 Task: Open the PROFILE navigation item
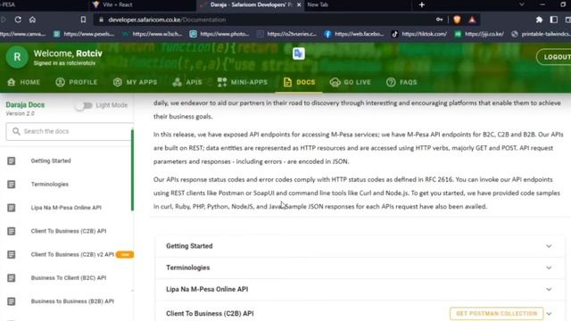point(77,82)
